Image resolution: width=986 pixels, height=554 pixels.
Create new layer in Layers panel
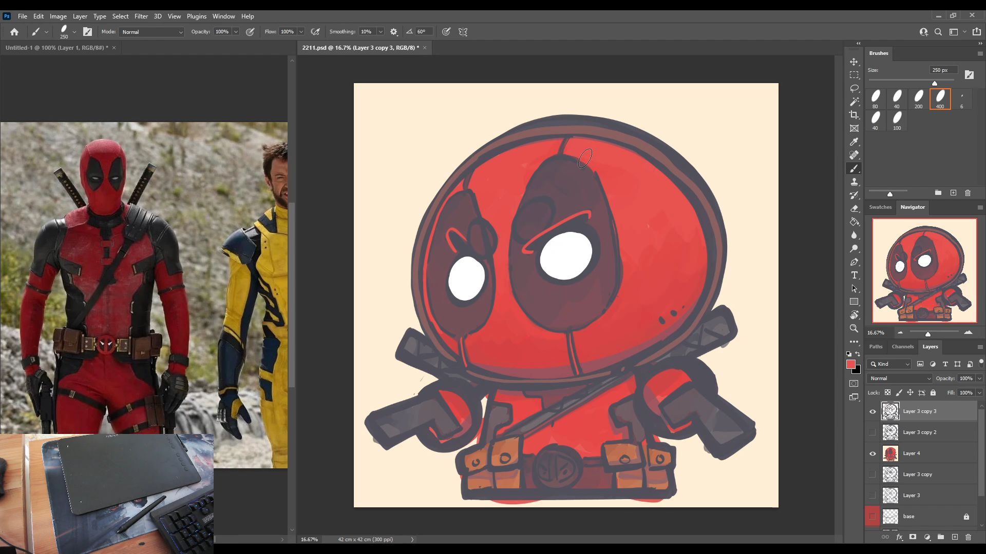tap(955, 537)
